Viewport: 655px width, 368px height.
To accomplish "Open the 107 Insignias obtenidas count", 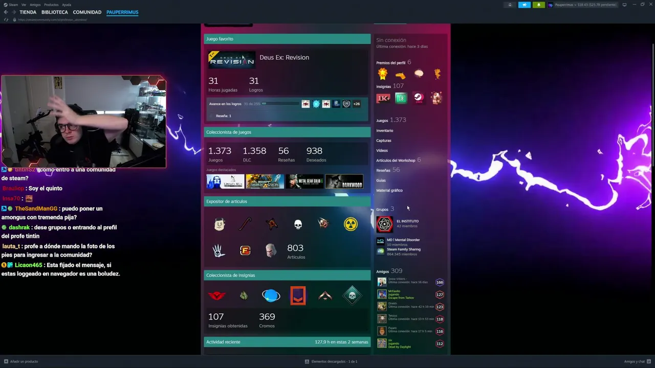I will pos(228,320).
